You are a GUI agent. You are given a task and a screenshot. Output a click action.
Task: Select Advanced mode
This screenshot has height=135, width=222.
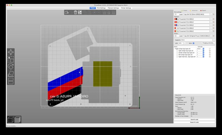coord(193,11)
